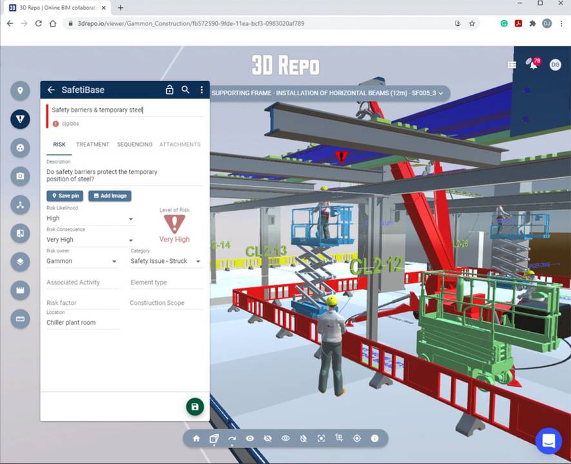Screen dimensions: 571x464
Task: Click the Add Image button
Action: [x=110, y=196]
